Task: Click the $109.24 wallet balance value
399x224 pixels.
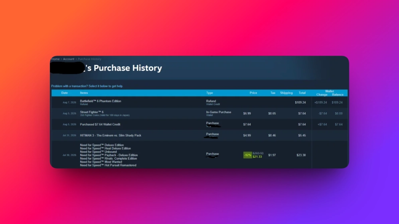Action: pos(337,103)
